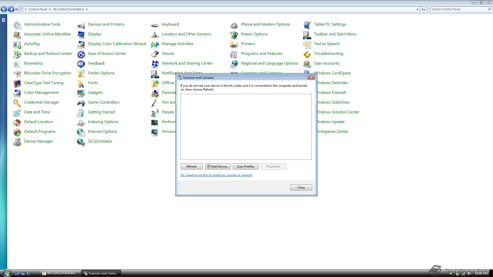Switch to All Control Panel Items taskbar button
This screenshot has height=277, width=493.
coord(60,273)
